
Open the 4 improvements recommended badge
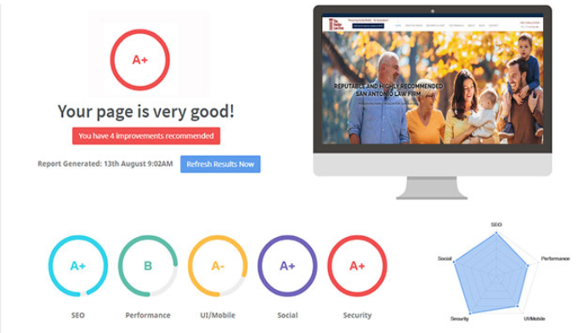146,136
